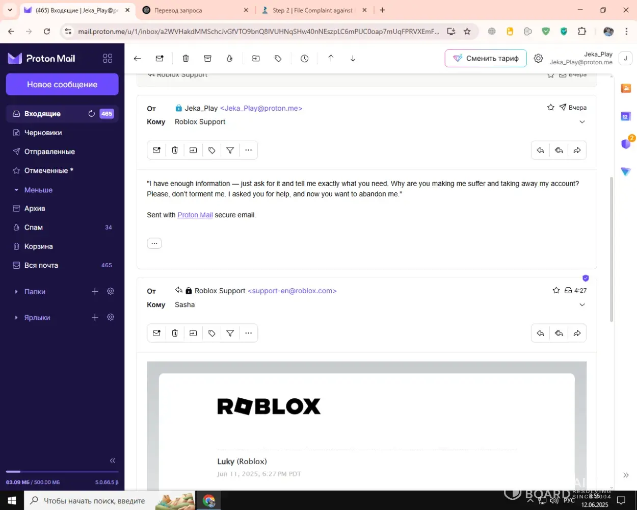Star the Roblox Support message

tap(556, 291)
